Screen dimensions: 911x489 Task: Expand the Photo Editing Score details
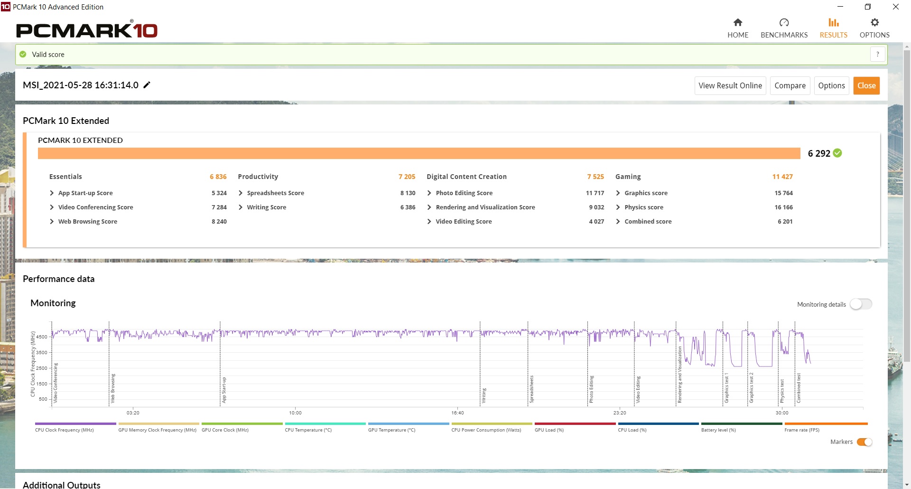(x=429, y=193)
